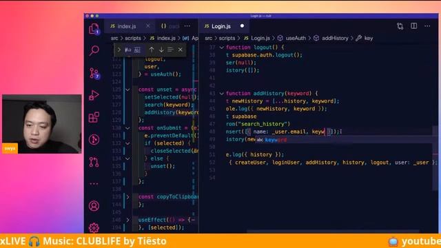Click the useAuth() call in index.js

pyautogui.click(x=165, y=74)
